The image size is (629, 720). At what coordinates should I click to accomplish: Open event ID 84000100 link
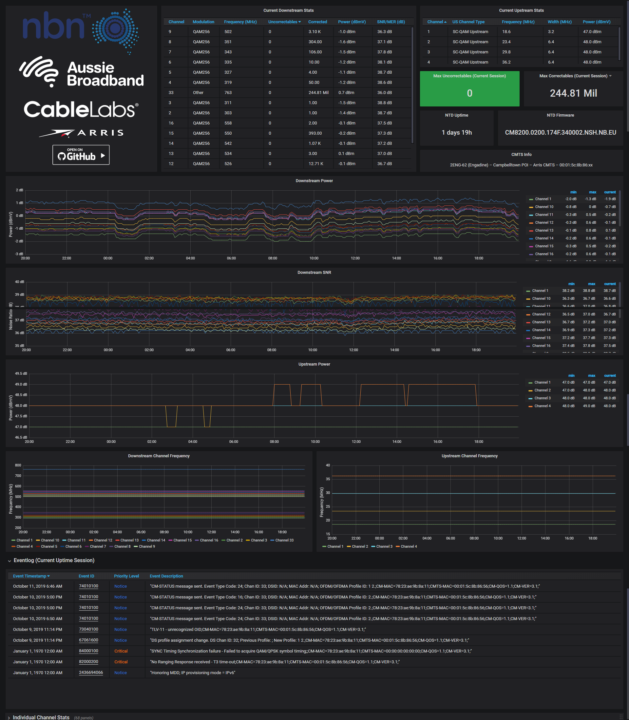click(88, 651)
